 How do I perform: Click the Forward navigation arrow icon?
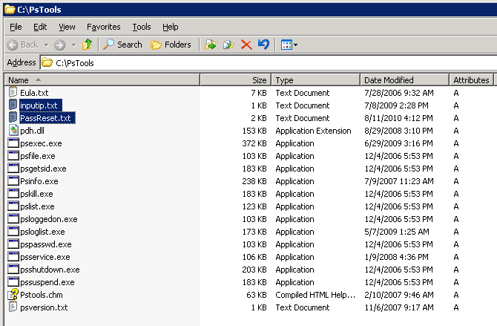[59, 45]
